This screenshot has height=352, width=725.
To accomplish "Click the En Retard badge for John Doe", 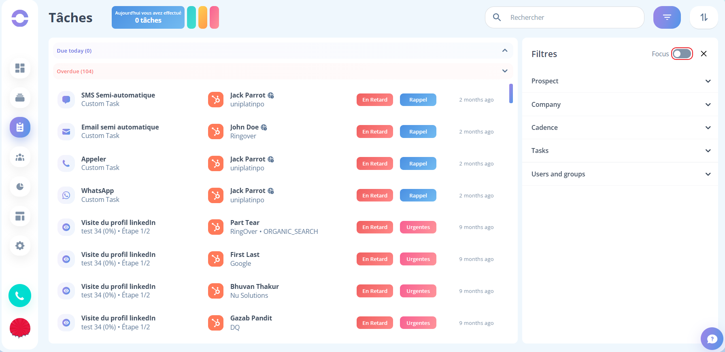I will click(375, 131).
